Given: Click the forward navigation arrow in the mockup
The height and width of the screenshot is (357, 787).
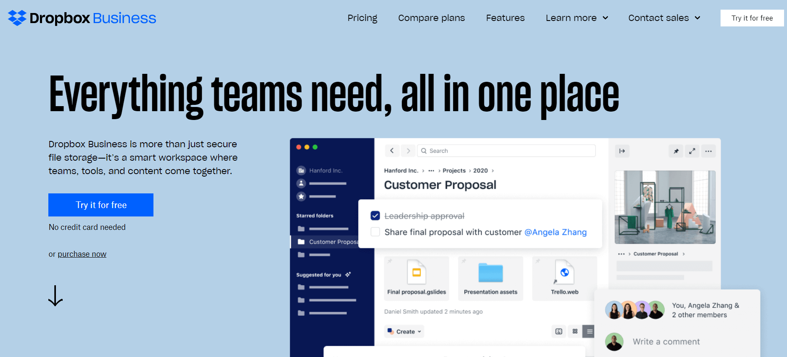Looking at the screenshot, I should point(408,151).
